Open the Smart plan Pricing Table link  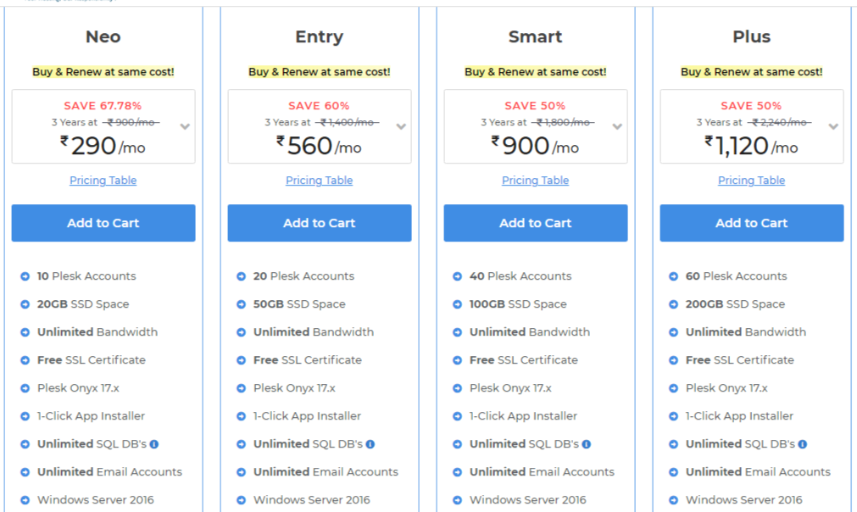click(536, 181)
